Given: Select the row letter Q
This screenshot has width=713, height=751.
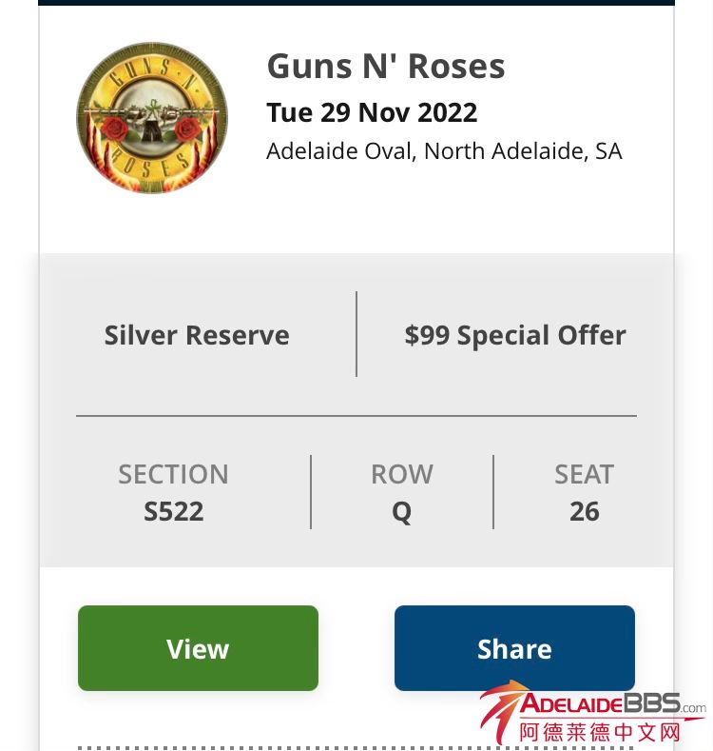Looking at the screenshot, I should (401, 512).
